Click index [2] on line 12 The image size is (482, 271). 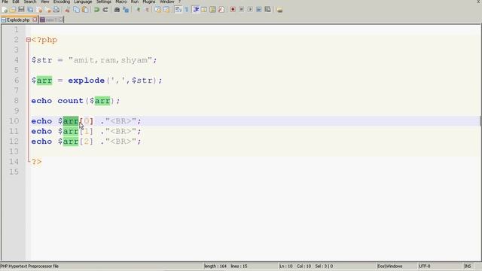click(87, 142)
